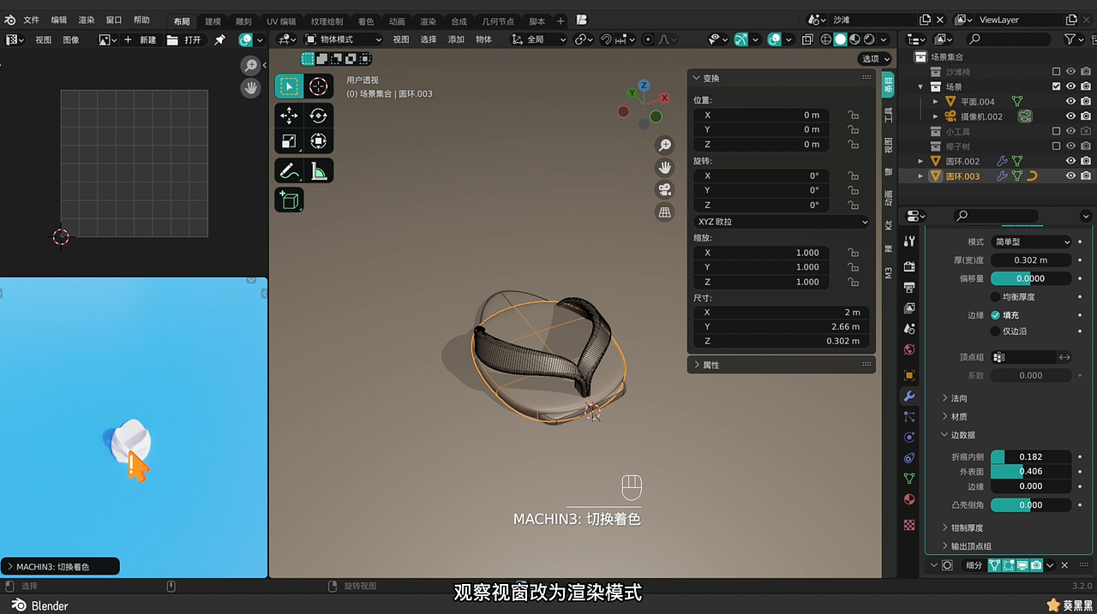Hide 圆环.002 with its eye icon
This screenshot has width=1097, height=614.
(x=1070, y=161)
